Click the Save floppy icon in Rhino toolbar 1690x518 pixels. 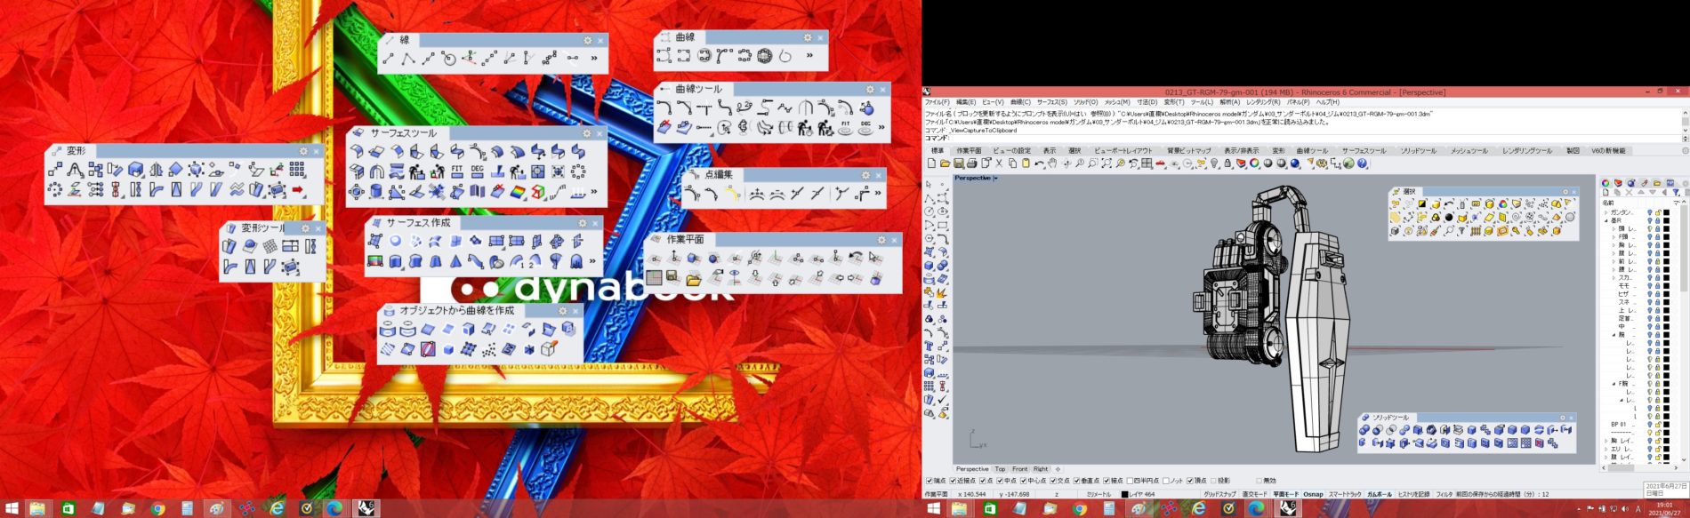[958, 163]
